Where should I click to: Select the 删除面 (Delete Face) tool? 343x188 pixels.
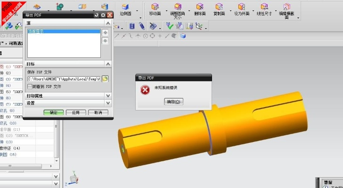(x=199, y=7)
